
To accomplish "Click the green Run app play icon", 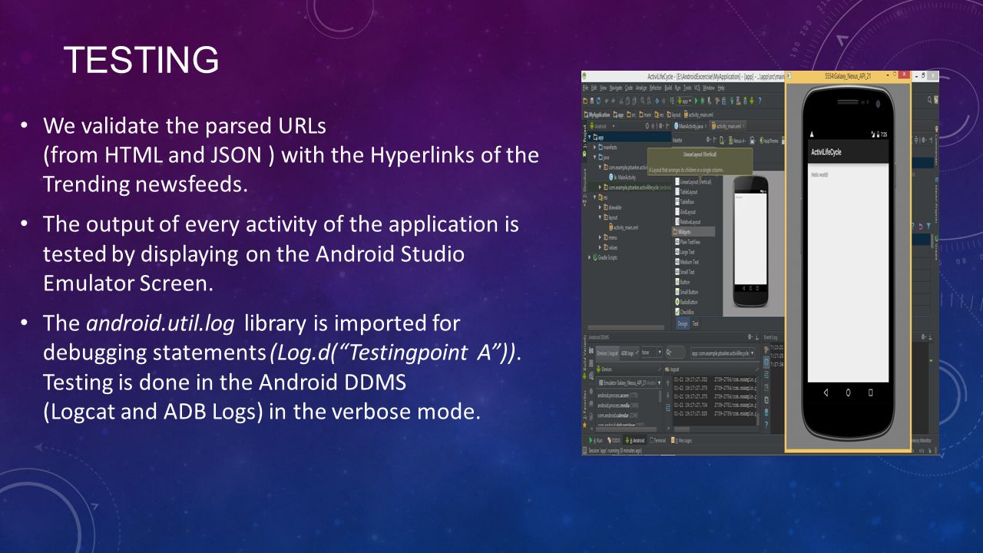I will click(x=696, y=101).
